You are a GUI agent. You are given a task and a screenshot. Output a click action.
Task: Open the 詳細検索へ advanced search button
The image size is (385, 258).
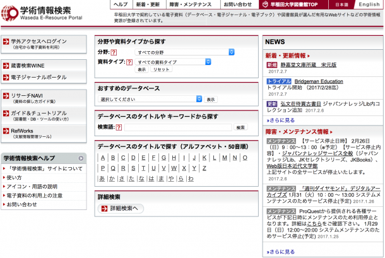[x=121, y=208]
